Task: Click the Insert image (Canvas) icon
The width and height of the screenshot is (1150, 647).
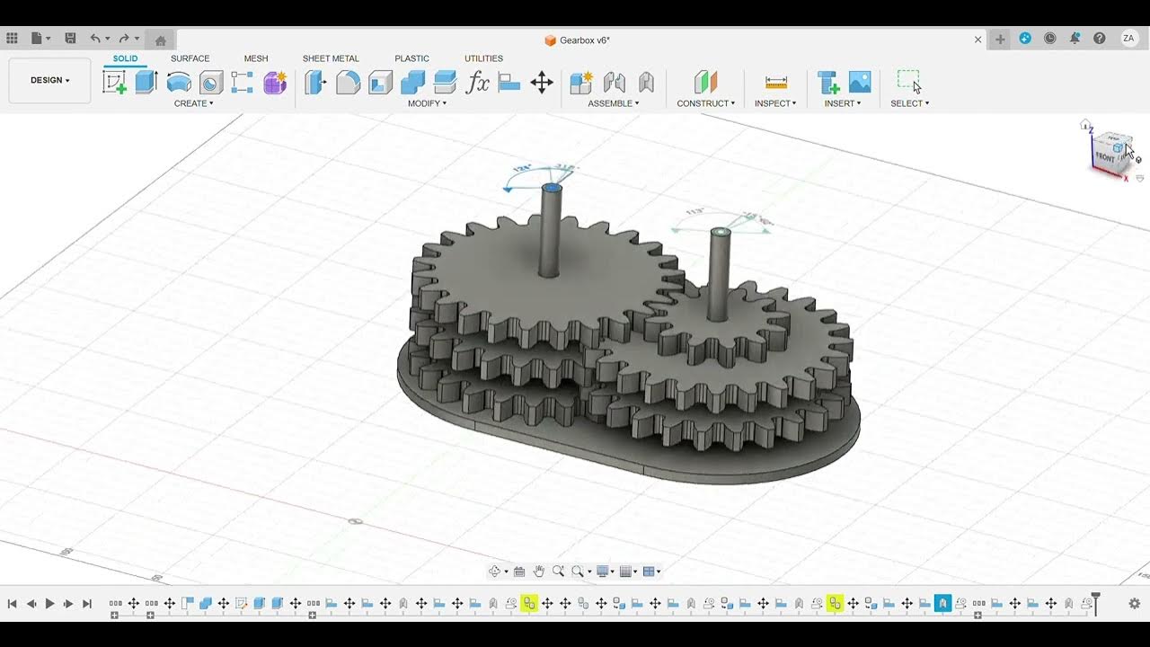Action: 860,83
